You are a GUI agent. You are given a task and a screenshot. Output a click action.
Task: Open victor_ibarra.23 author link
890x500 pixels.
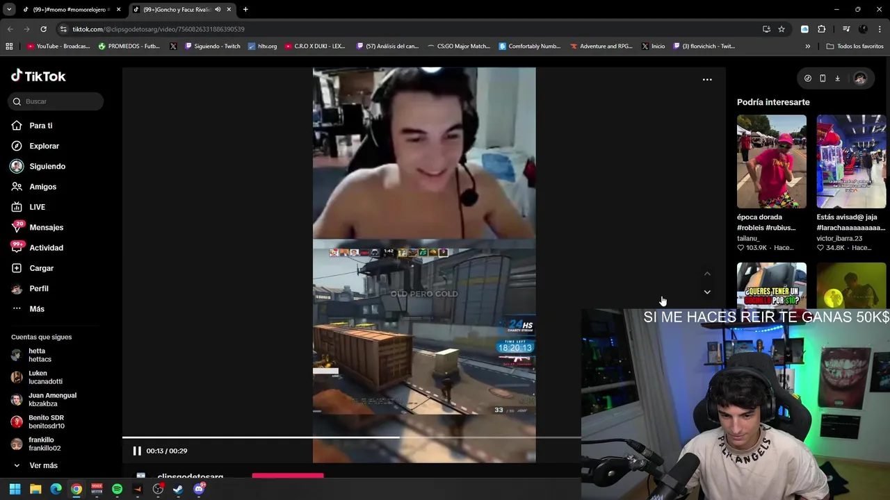pos(839,238)
